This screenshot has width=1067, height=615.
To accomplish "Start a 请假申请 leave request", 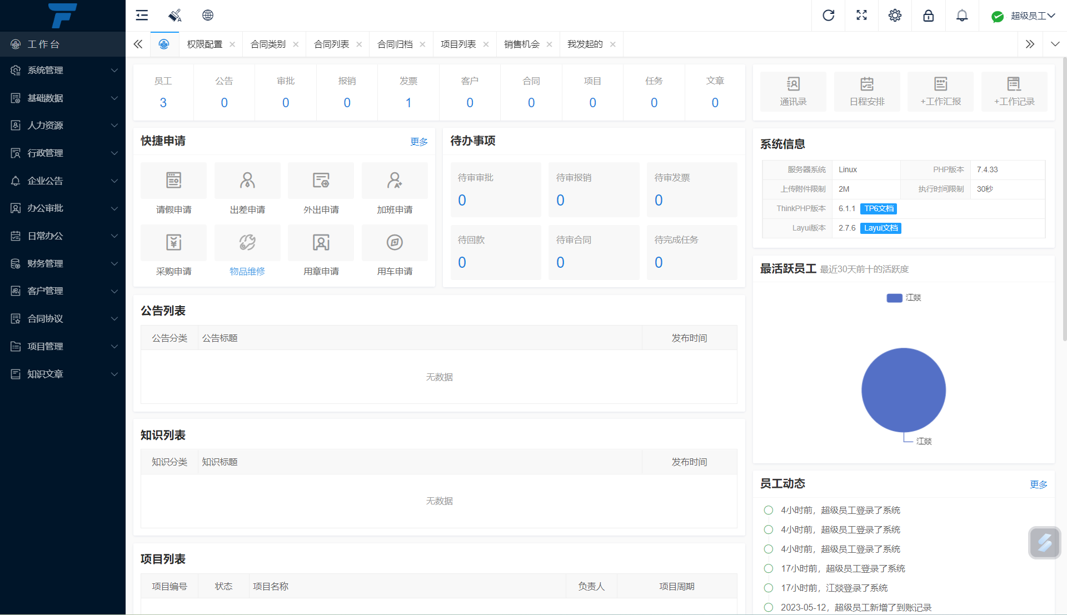I will [174, 189].
